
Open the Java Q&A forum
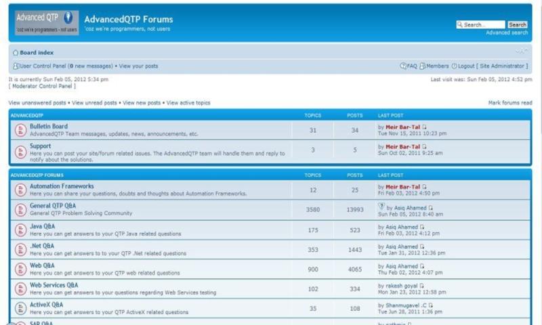pos(42,226)
